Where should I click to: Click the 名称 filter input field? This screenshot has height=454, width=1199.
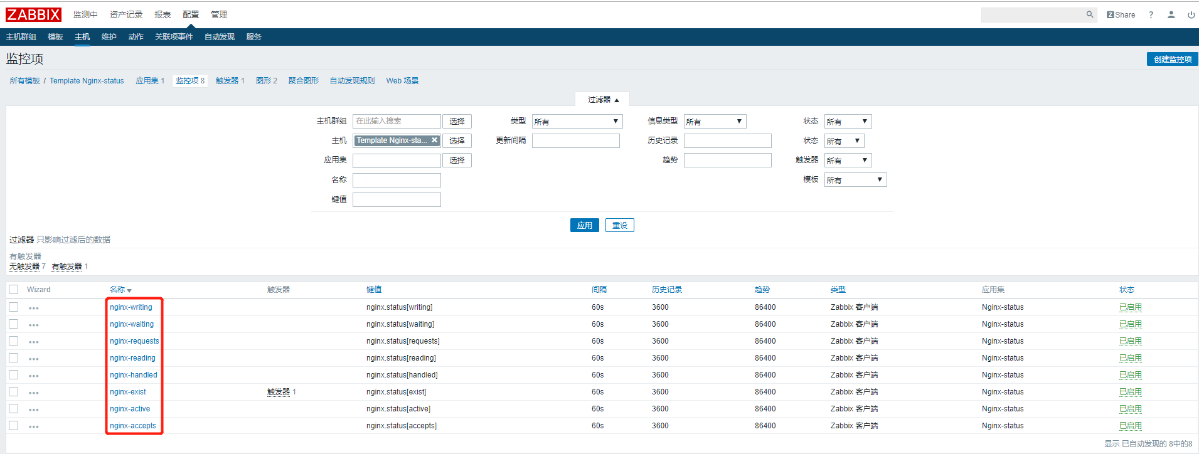click(397, 180)
